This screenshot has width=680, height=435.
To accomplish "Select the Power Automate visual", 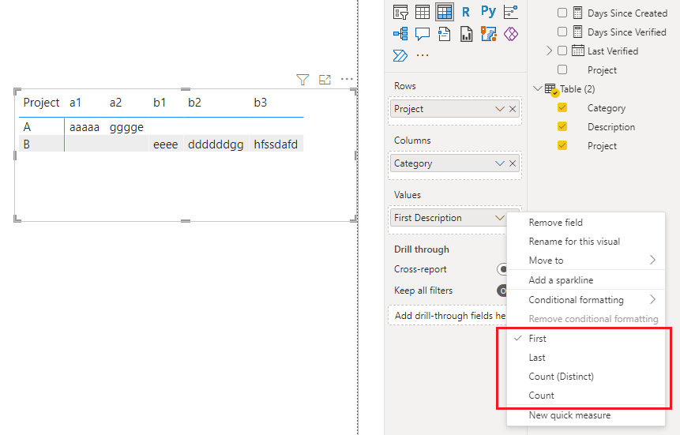I will (400, 55).
